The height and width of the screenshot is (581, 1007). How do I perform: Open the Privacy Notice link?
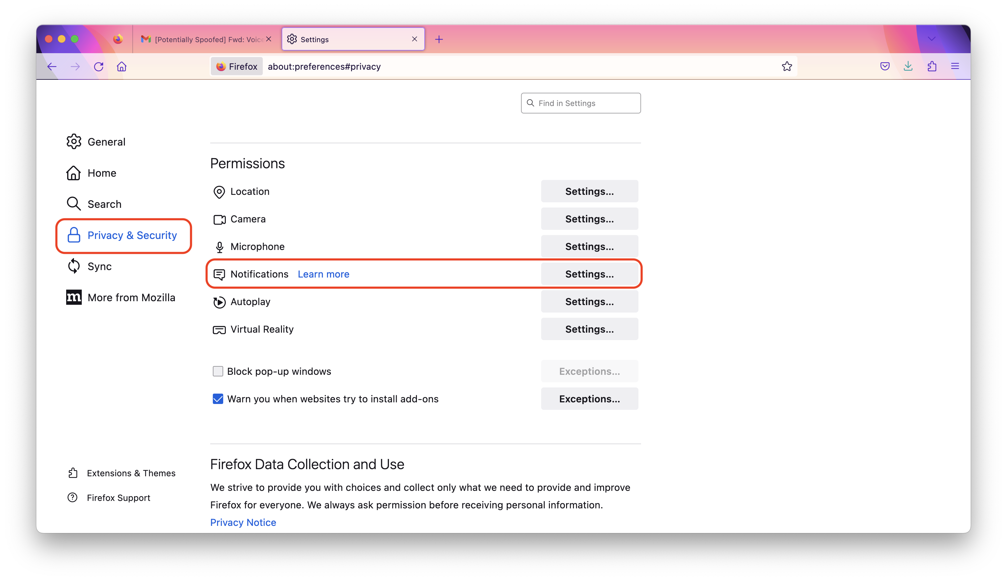[x=243, y=522]
